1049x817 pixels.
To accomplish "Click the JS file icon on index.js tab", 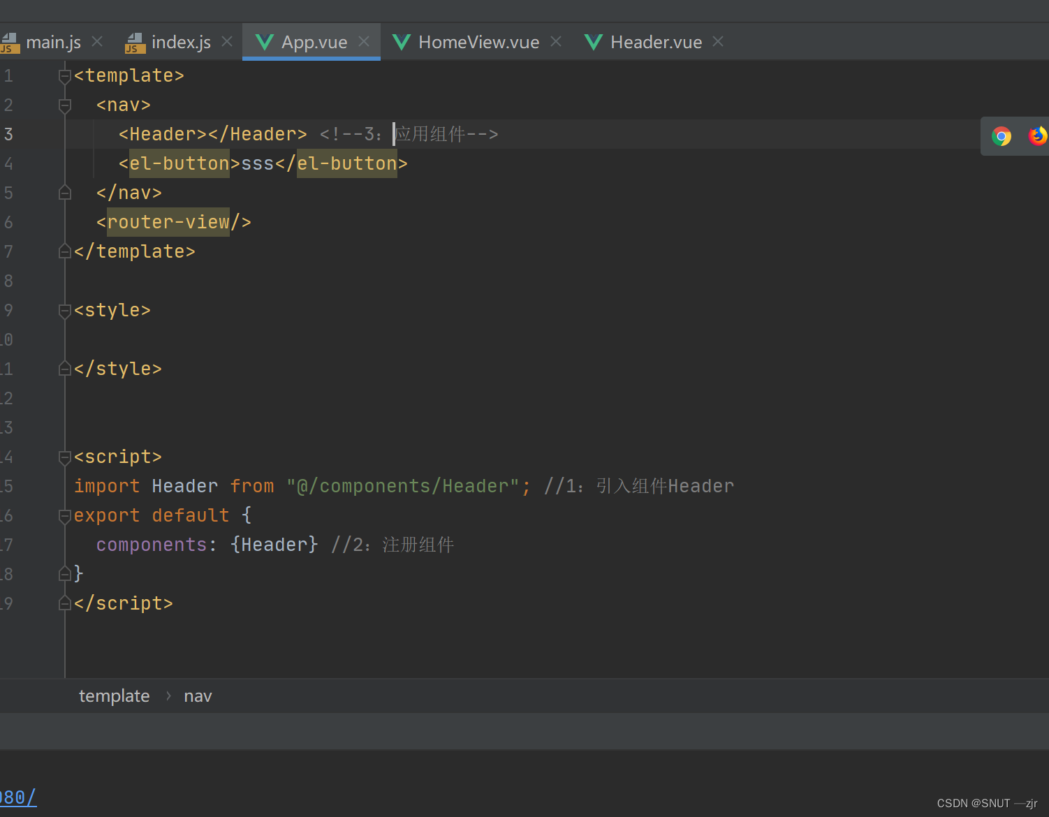I will click(135, 43).
